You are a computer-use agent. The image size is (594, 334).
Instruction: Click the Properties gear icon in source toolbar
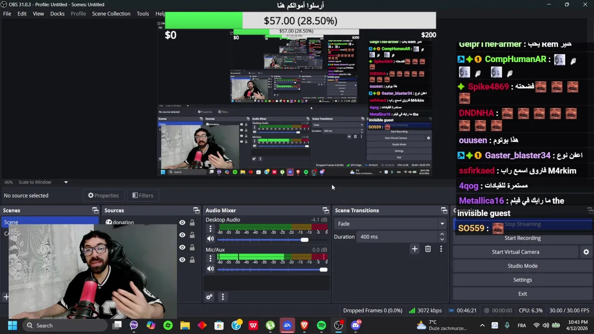tap(91, 195)
